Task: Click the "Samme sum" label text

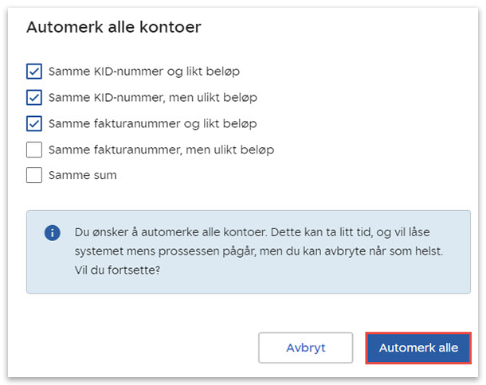Action: [x=82, y=175]
